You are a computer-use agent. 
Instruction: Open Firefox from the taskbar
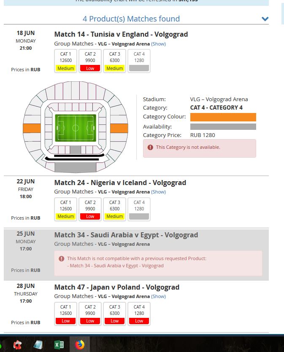tap(79, 344)
